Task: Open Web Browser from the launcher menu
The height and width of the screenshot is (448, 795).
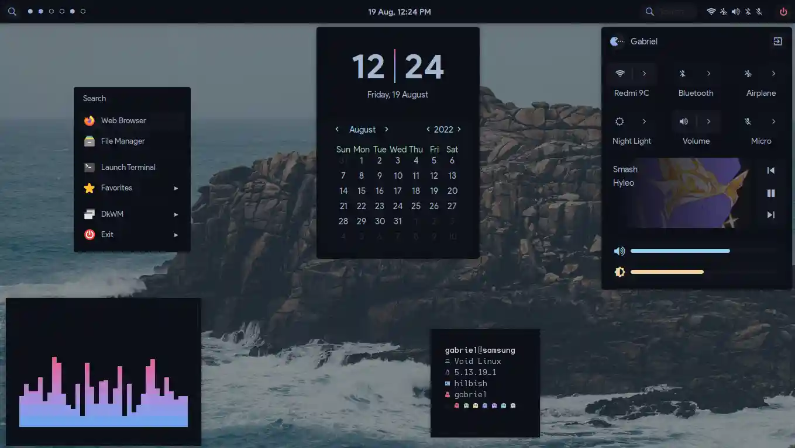Action: pyautogui.click(x=132, y=120)
